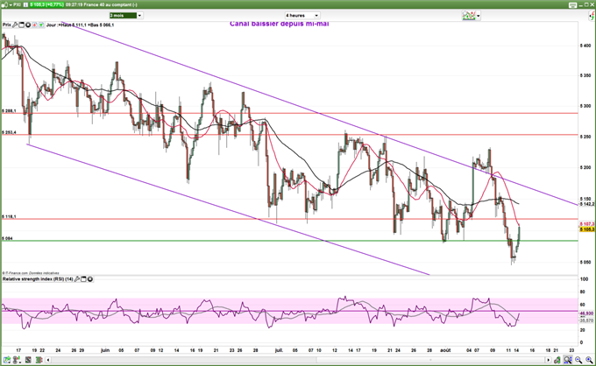Click the yellow current price tag on axis
Viewport: 596px width, 366px height.
587,229
